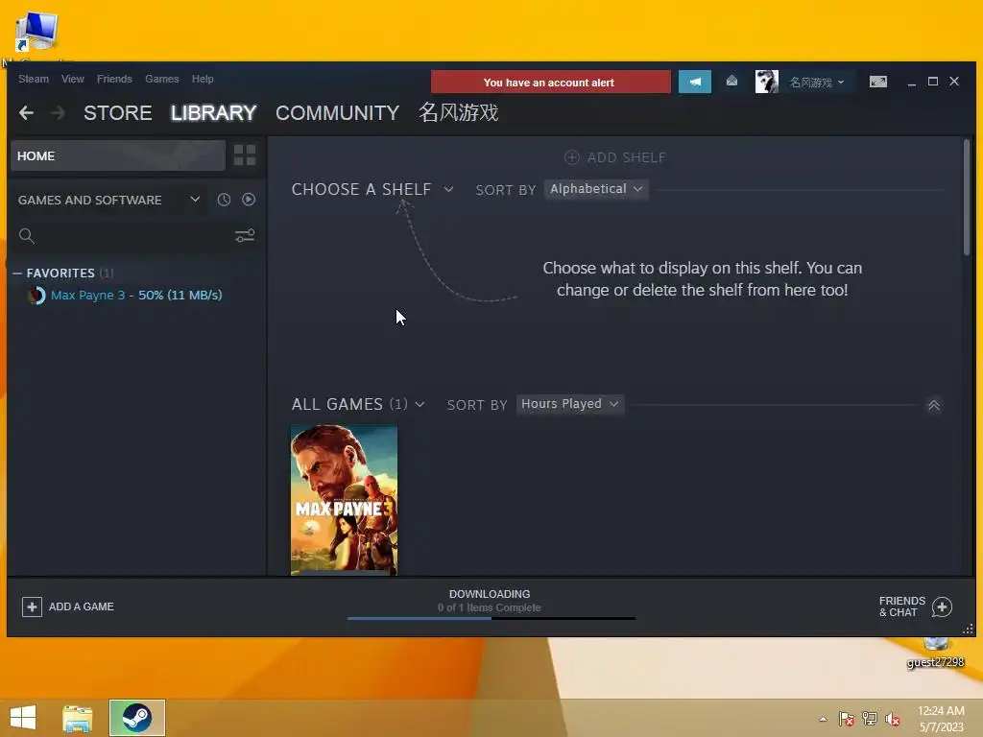Go to the LIBRARY tab
983x737 pixels.
(x=214, y=113)
